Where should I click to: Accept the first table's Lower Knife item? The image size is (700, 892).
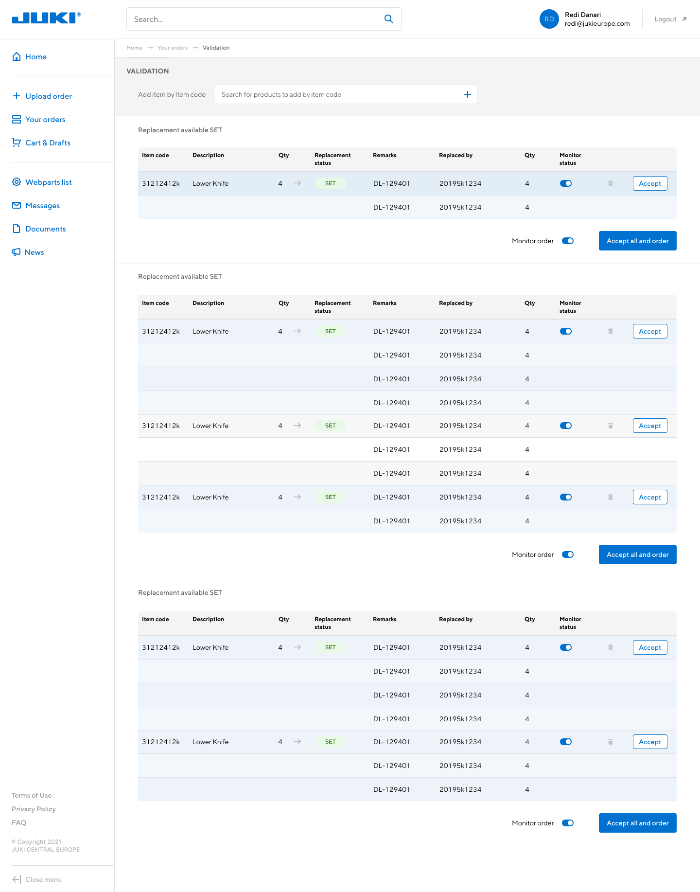pos(650,183)
